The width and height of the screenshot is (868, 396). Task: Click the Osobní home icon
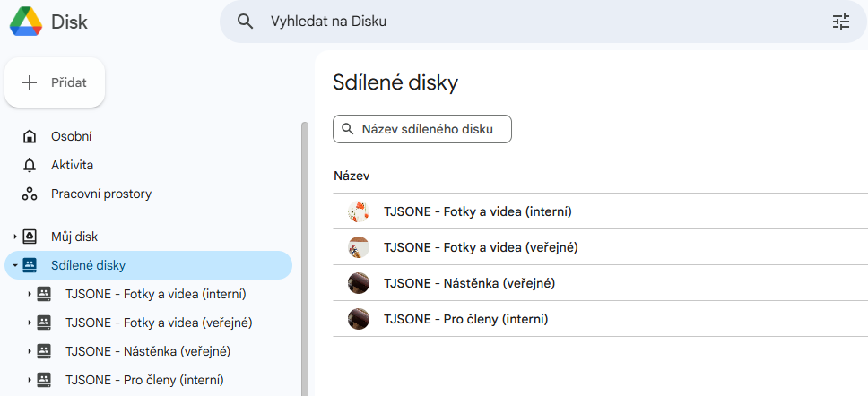click(30, 136)
